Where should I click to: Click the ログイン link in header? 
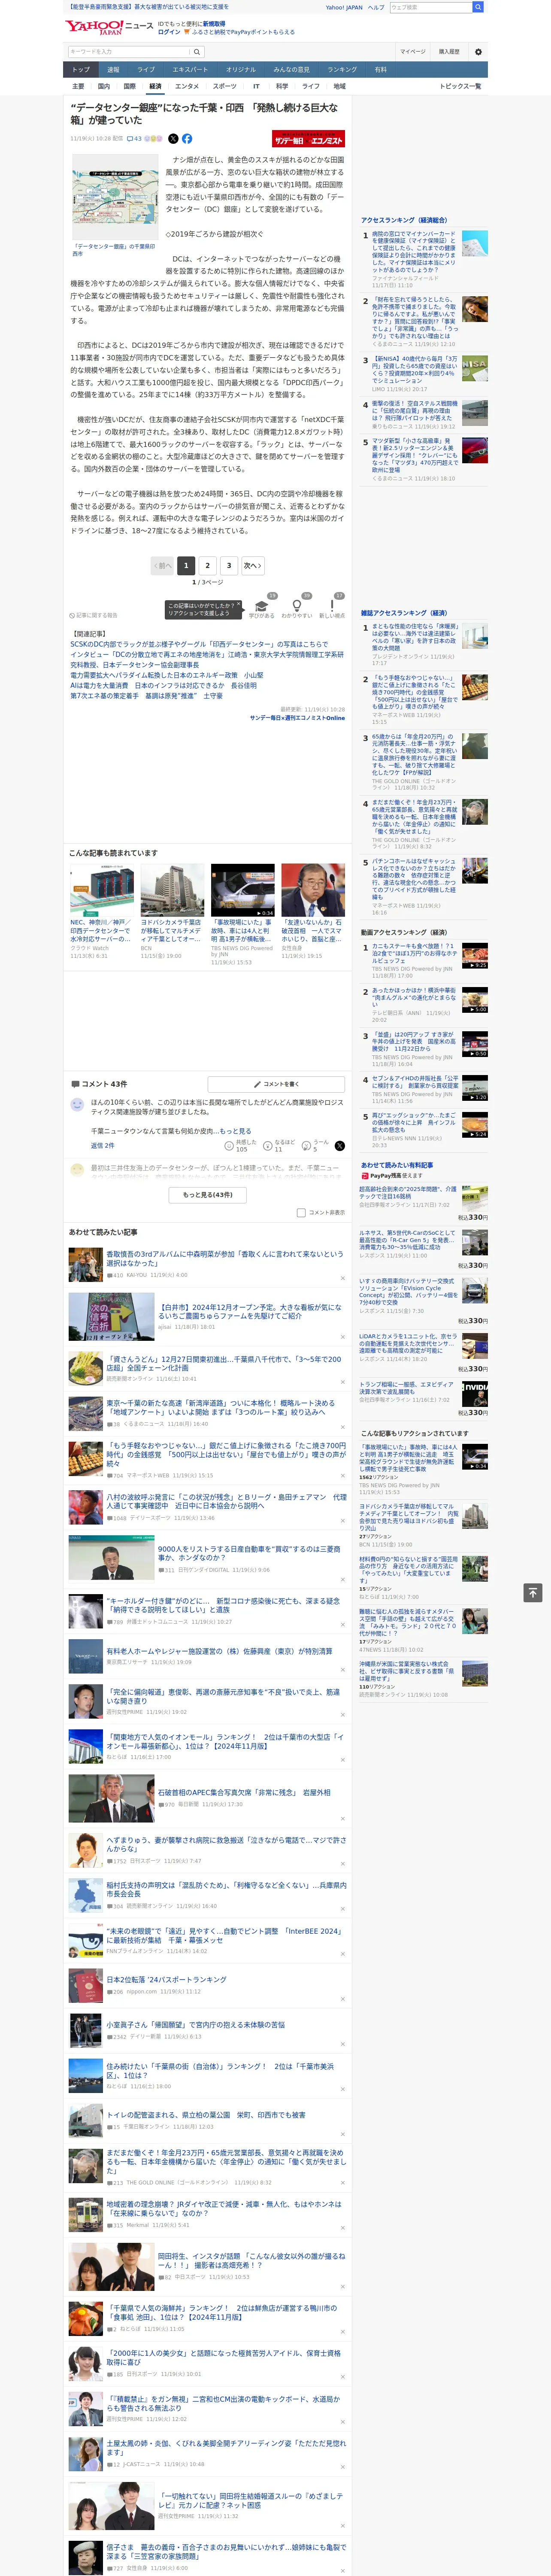click(x=169, y=32)
